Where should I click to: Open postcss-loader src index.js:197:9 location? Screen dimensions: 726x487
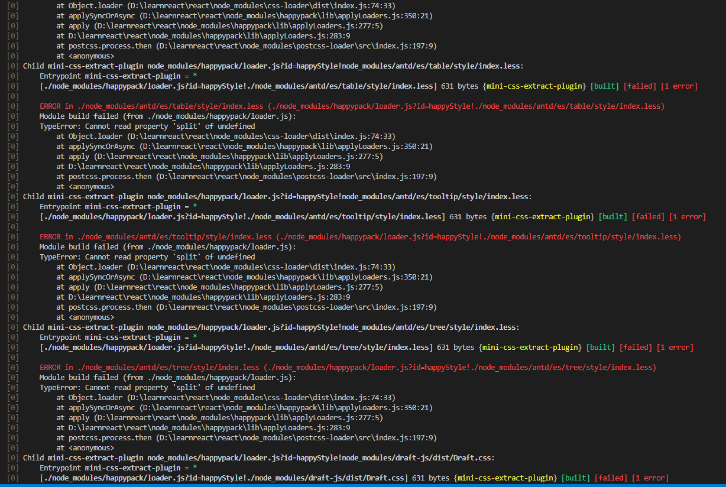tap(248, 176)
